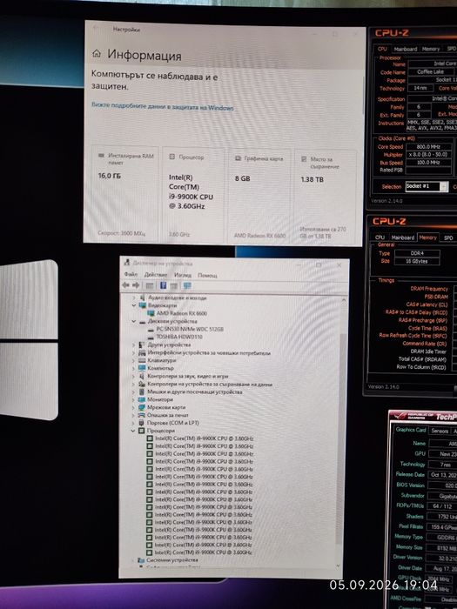Expand the Клавиатури node
Screen dimensions: 457x609
pyautogui.click(x=134, y=360)
